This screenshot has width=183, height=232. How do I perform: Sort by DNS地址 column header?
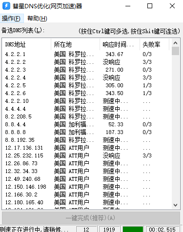pyautogui.click(x=27, y=44)
